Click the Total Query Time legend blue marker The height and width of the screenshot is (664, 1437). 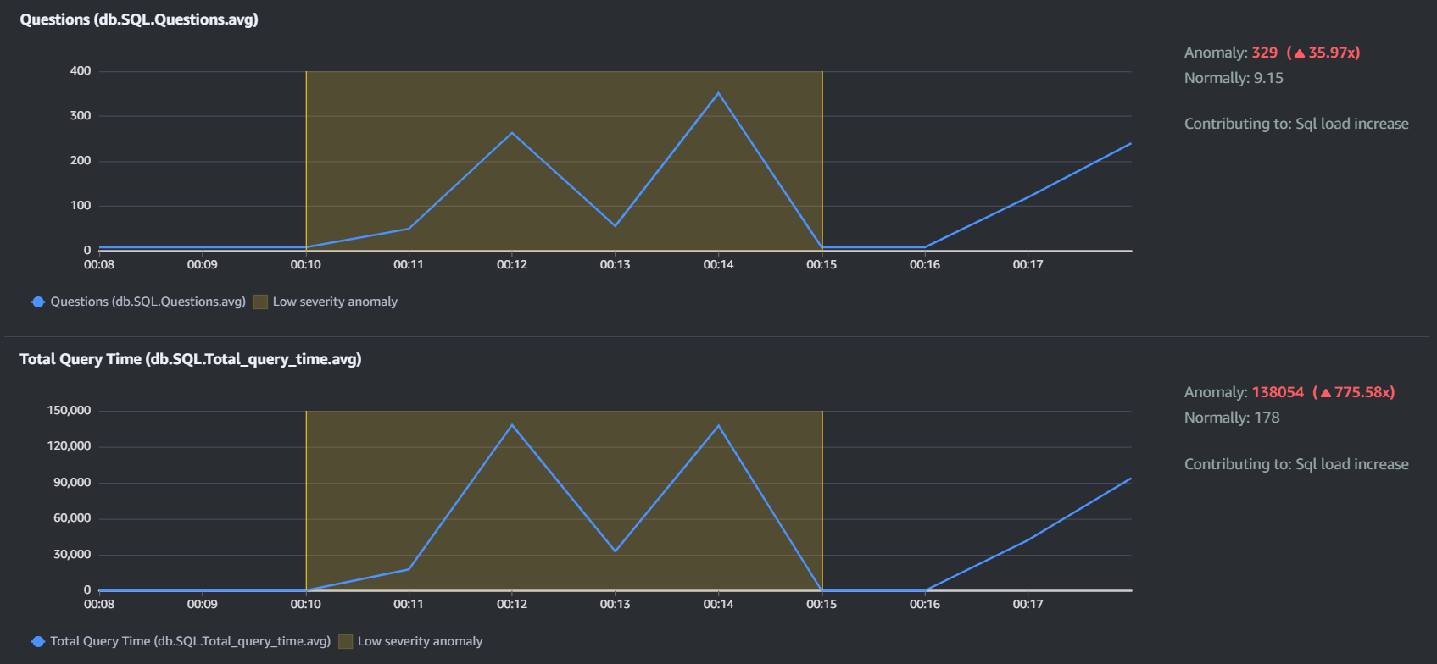point(38,641)
